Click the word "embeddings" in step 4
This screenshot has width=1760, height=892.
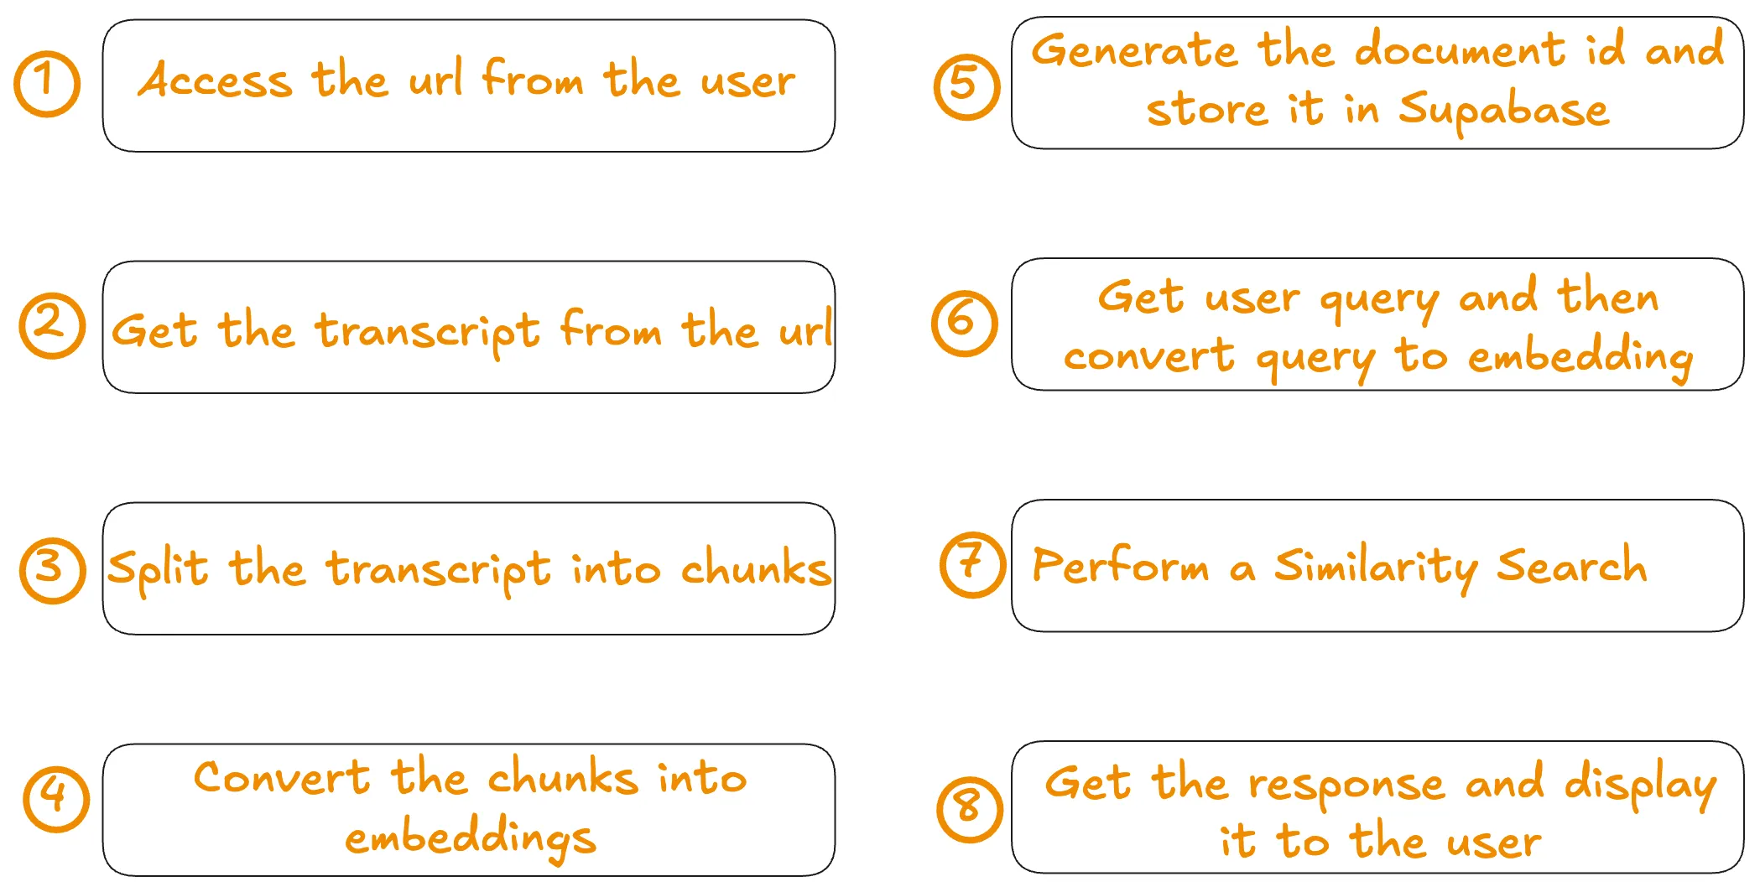tap(470, 838)
